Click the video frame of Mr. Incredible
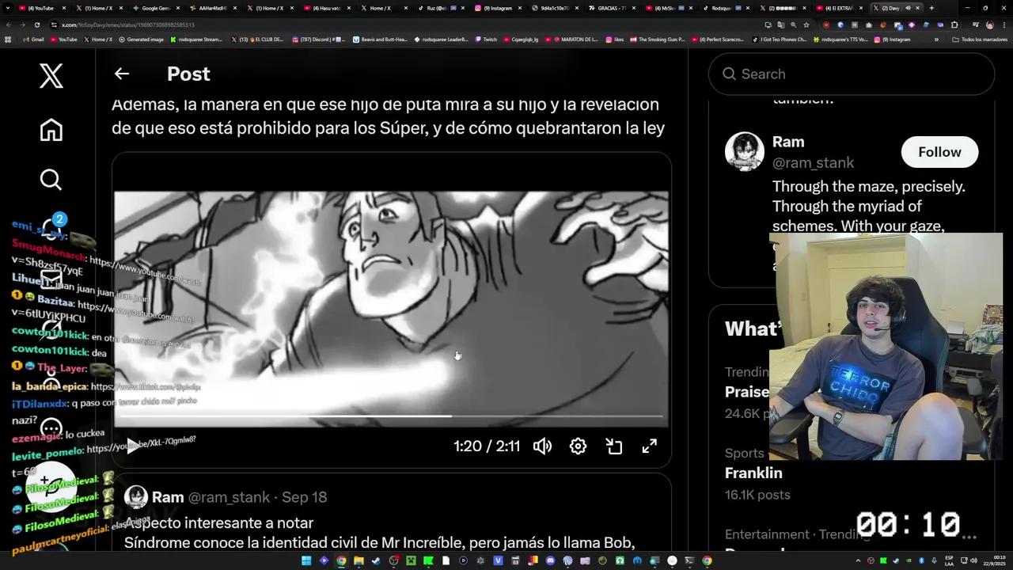 (391, 309)
